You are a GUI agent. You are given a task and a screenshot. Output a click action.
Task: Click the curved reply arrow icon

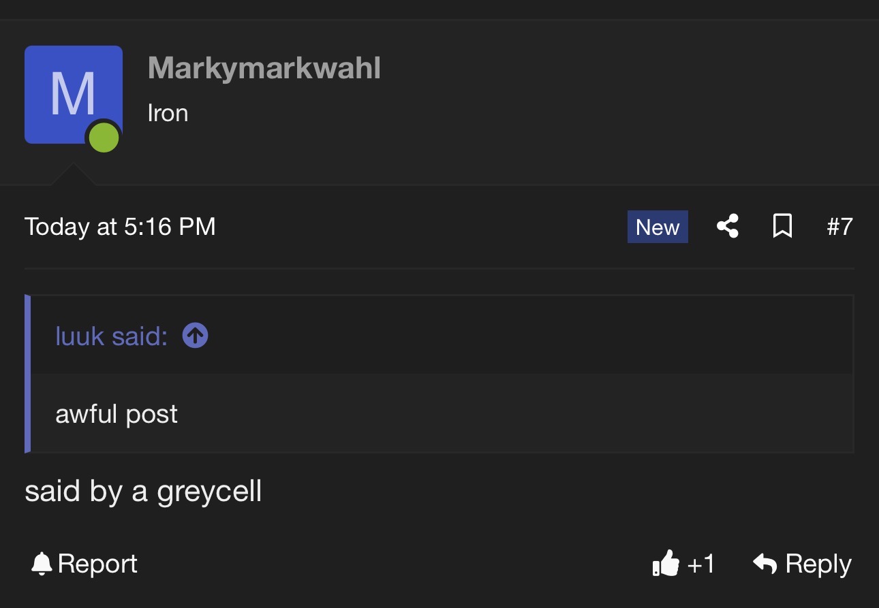point(765,564)
